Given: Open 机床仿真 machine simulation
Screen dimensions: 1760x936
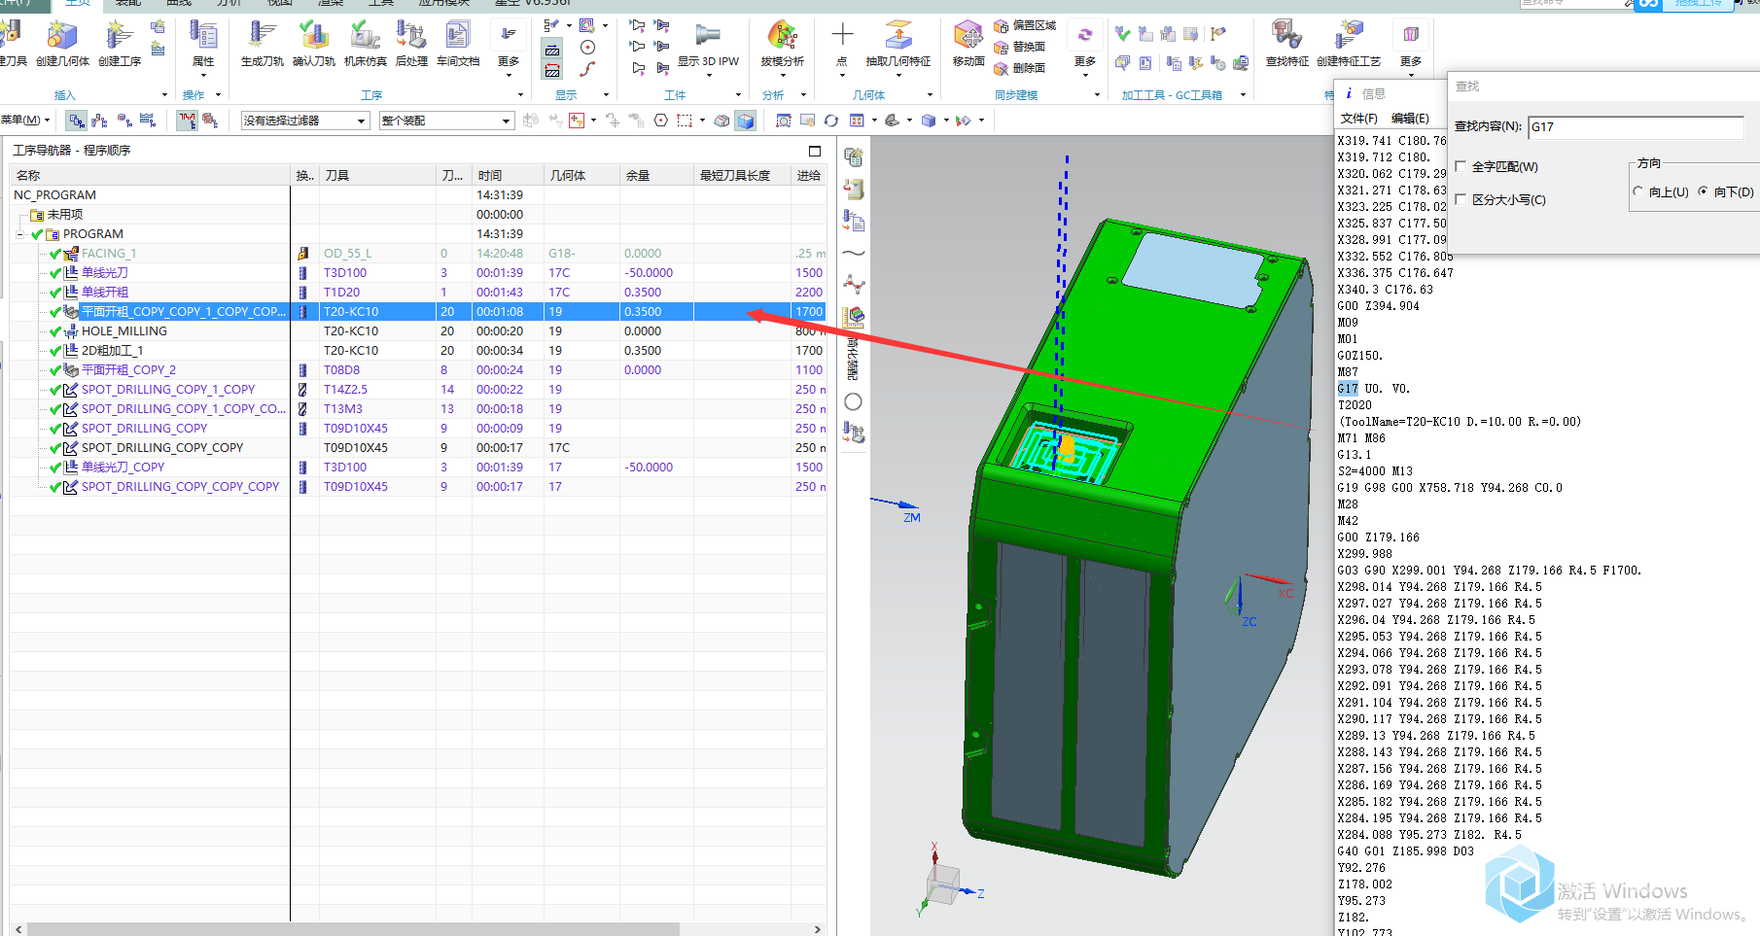Looking at the screenshot, I should pos(365,37).
